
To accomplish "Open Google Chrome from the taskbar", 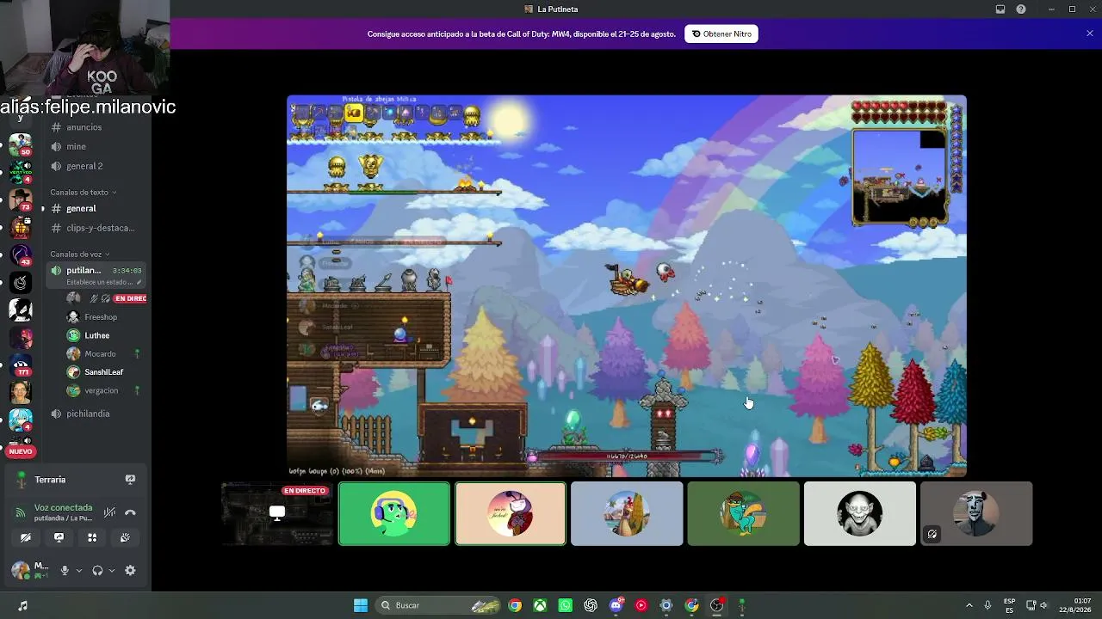I will click(515, 605).
